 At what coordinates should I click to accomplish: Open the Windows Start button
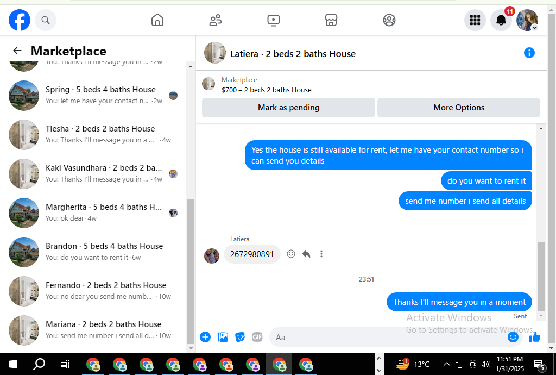(x=13, y=364)
